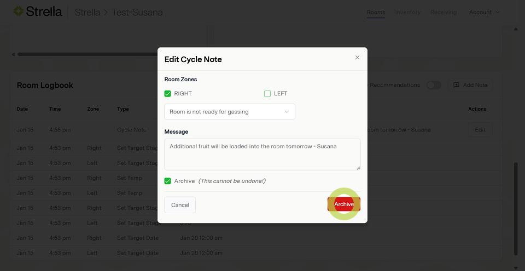Cancel editing the cycle note

click(180, 205)
